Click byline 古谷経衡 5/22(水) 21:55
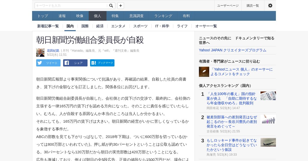308x161 pixels. [x=223, y=131]
